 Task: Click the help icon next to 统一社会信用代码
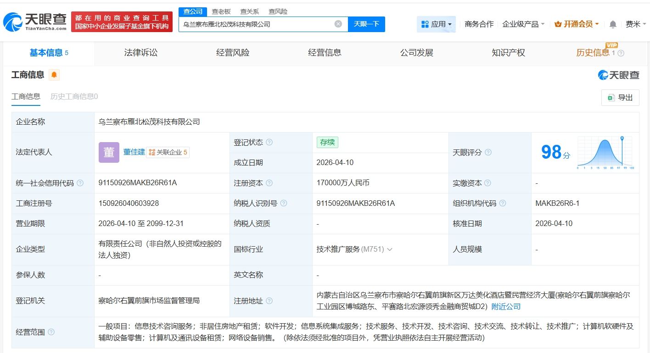click(80, 183)
